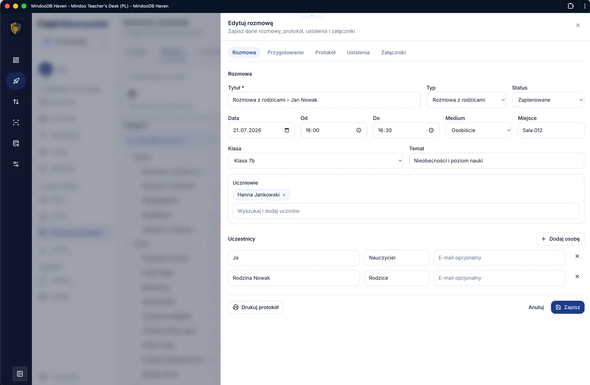This screenshot has width=590, height=385.
Task: Switch to the Załączniki tab
Action: point(393,53)
